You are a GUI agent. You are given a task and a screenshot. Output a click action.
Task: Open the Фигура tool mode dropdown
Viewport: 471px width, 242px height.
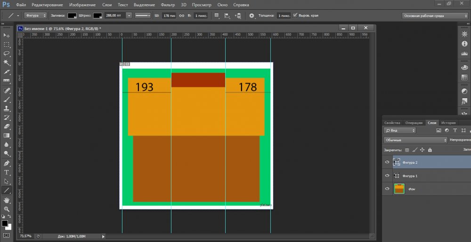tap(35, 16)
